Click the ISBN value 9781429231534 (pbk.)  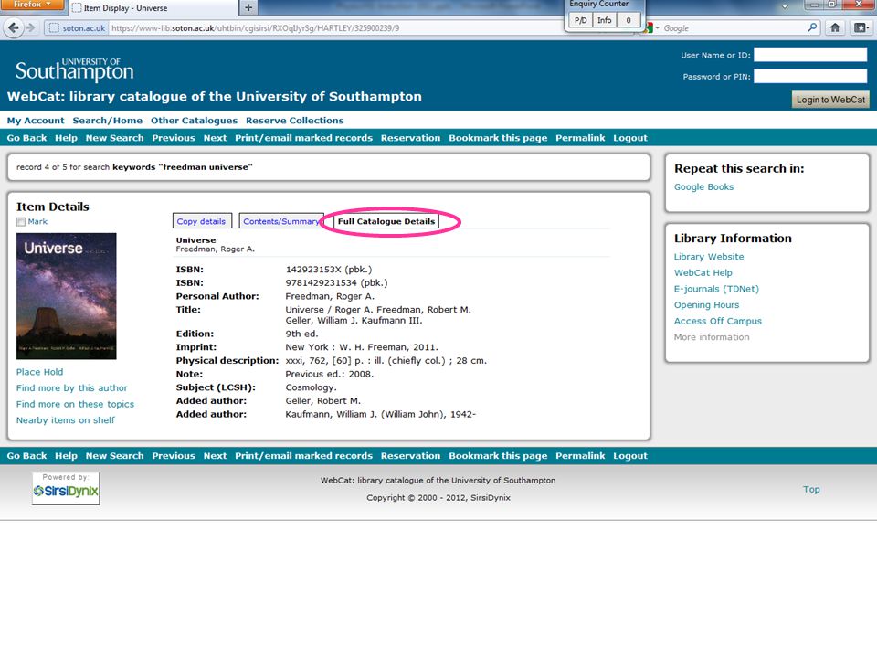[337, 283]
